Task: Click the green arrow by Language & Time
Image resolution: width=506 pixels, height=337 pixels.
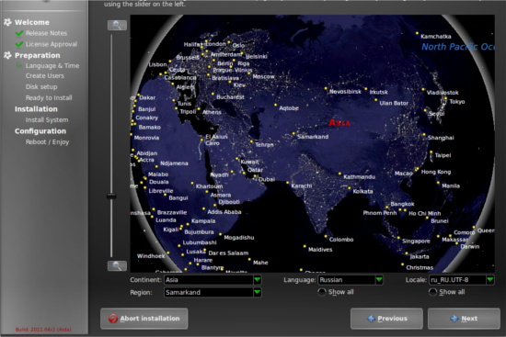Action: [x=19, y=66]
